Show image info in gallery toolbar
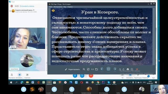 pyautogui.click(x=132, y=69)
